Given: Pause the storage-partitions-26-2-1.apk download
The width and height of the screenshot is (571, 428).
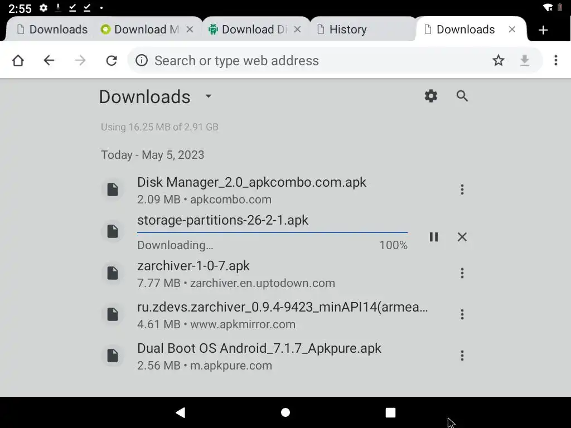Looking at the screenshot, I should pos(434,237).
